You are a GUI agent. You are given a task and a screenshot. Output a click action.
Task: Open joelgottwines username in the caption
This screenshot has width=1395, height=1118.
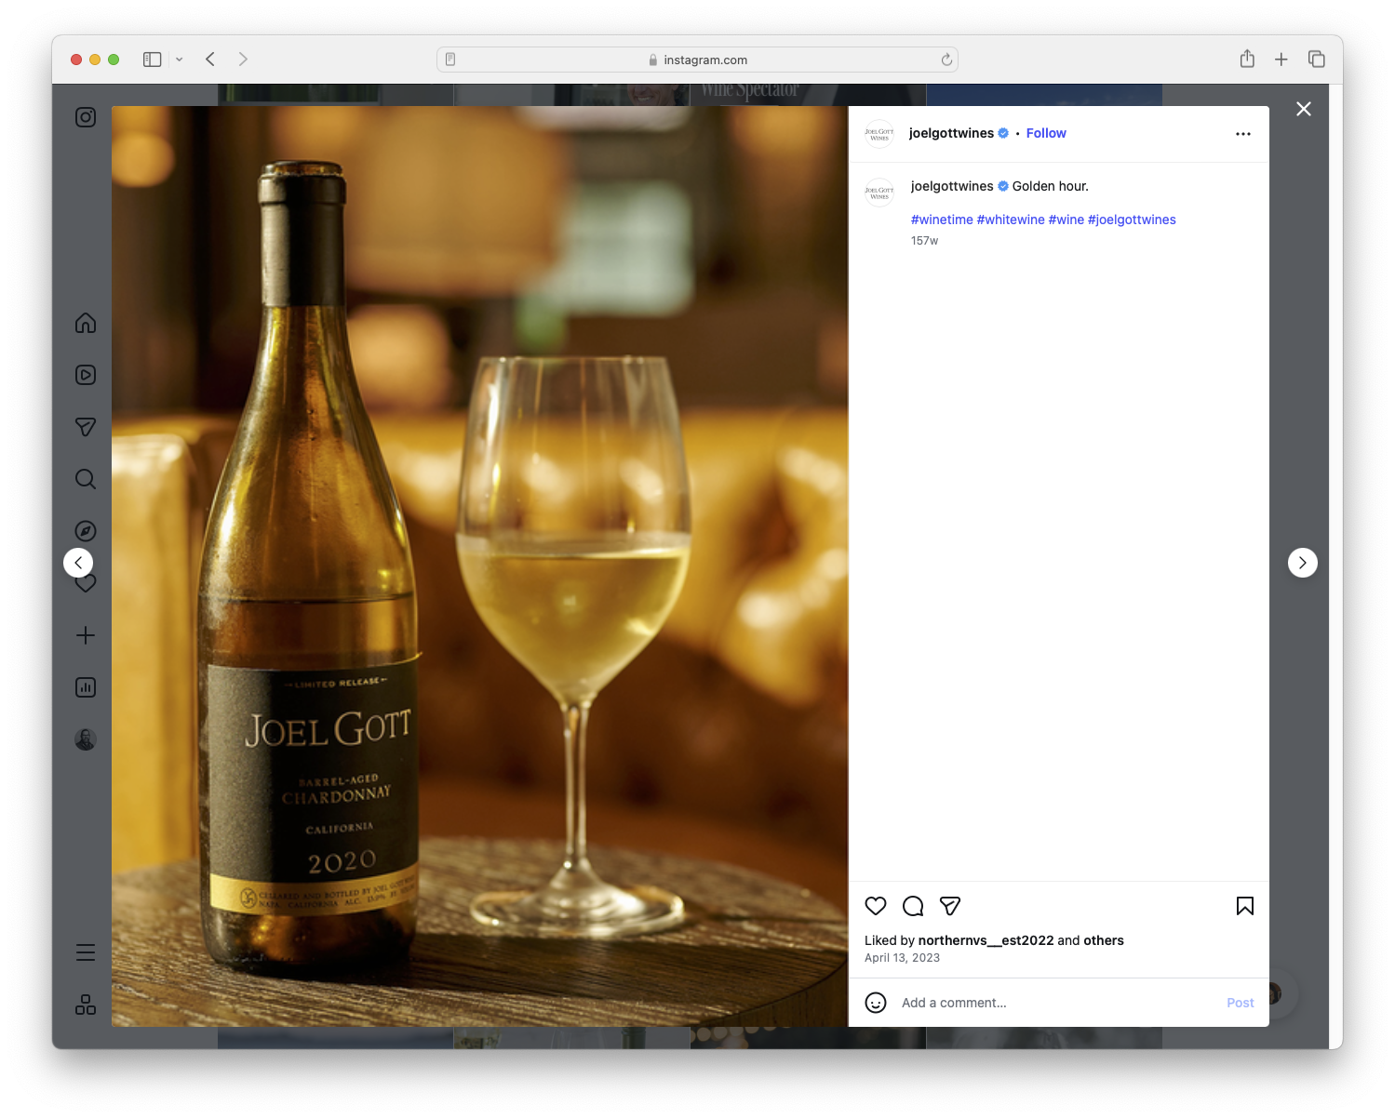pyautogui.click(x=952, y=186)
